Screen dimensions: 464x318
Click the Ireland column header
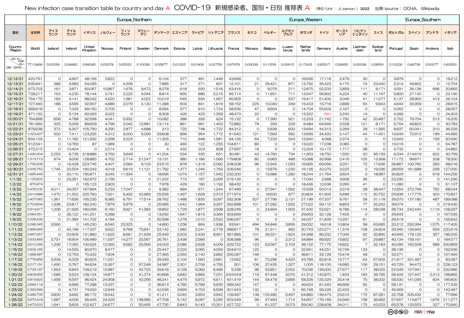click(x=71, y=49)
